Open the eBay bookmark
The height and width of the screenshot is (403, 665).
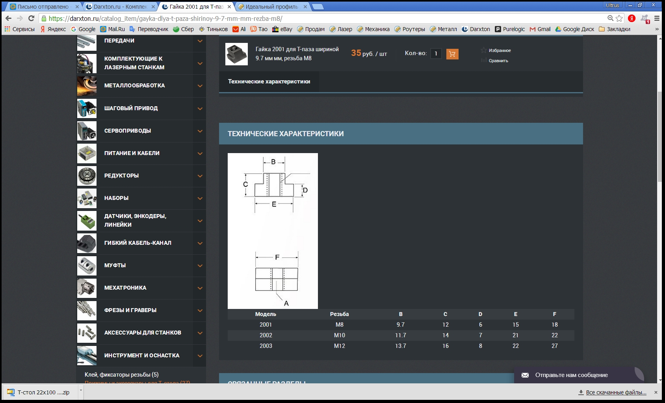282,29
